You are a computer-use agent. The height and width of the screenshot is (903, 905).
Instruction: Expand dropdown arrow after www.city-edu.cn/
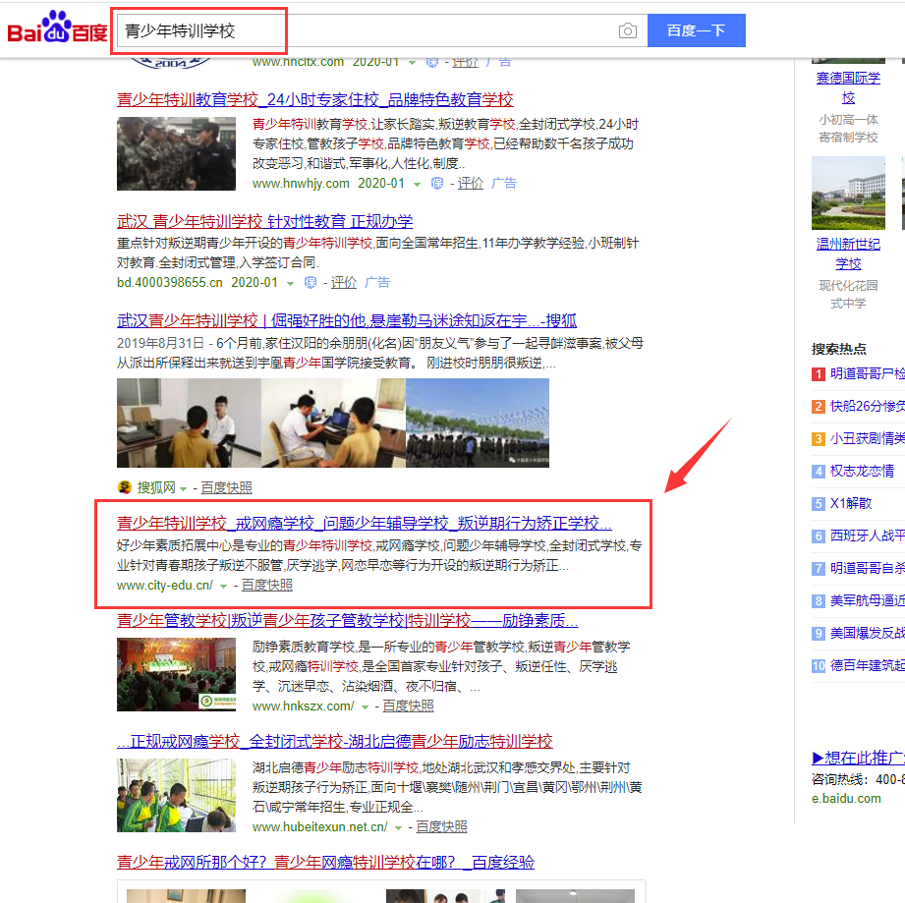pyautogui.click(x=223, y=587)
